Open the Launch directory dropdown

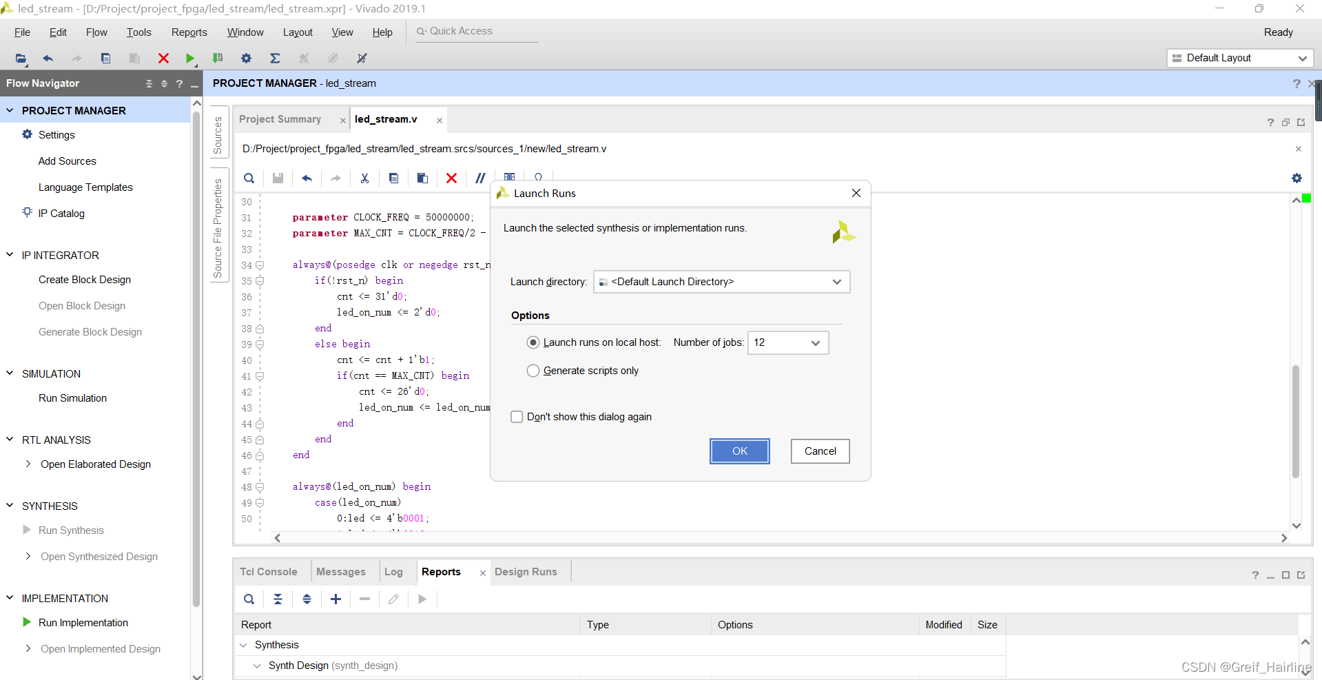click(x=722, y=282)
